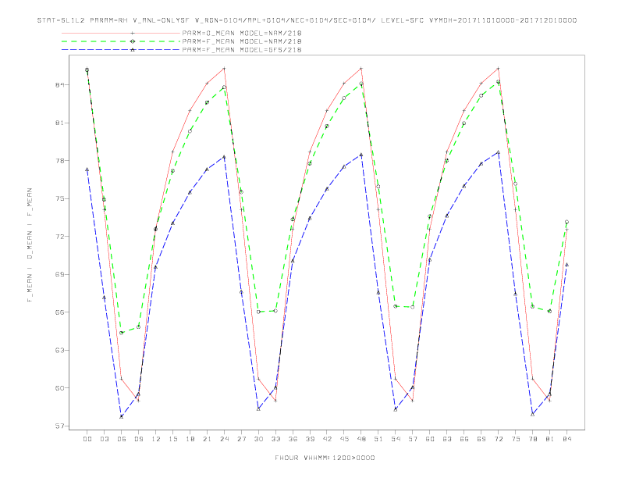Click x-axis forecast hour label 00
618x478 pixels.
coord(87,439)
